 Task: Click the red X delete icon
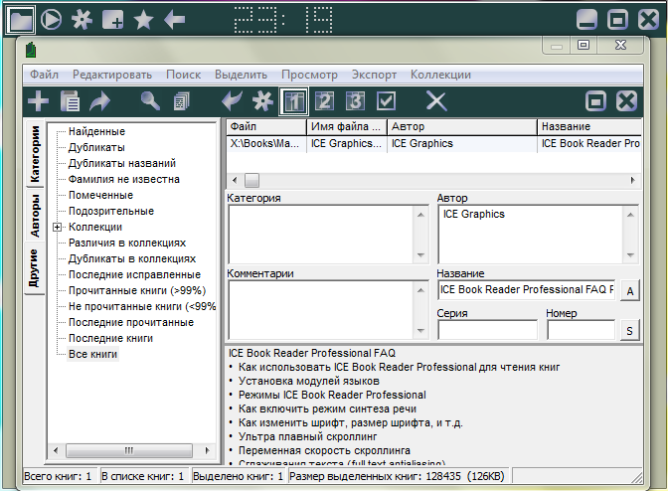435,100
